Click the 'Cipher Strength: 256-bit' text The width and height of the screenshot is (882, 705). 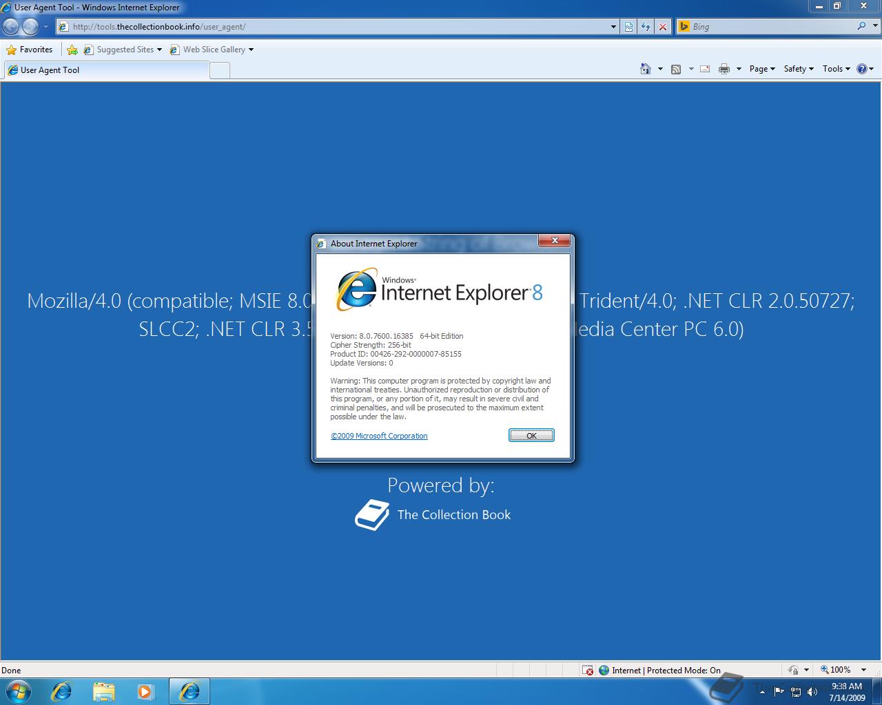[x=371, y=345]
